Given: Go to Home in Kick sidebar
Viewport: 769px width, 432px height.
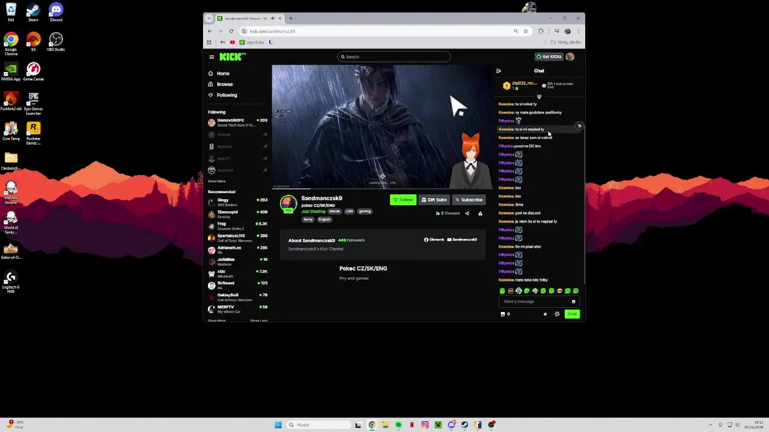Looking at the screenshot, I should pyautogui.click(x=223, y=73).
